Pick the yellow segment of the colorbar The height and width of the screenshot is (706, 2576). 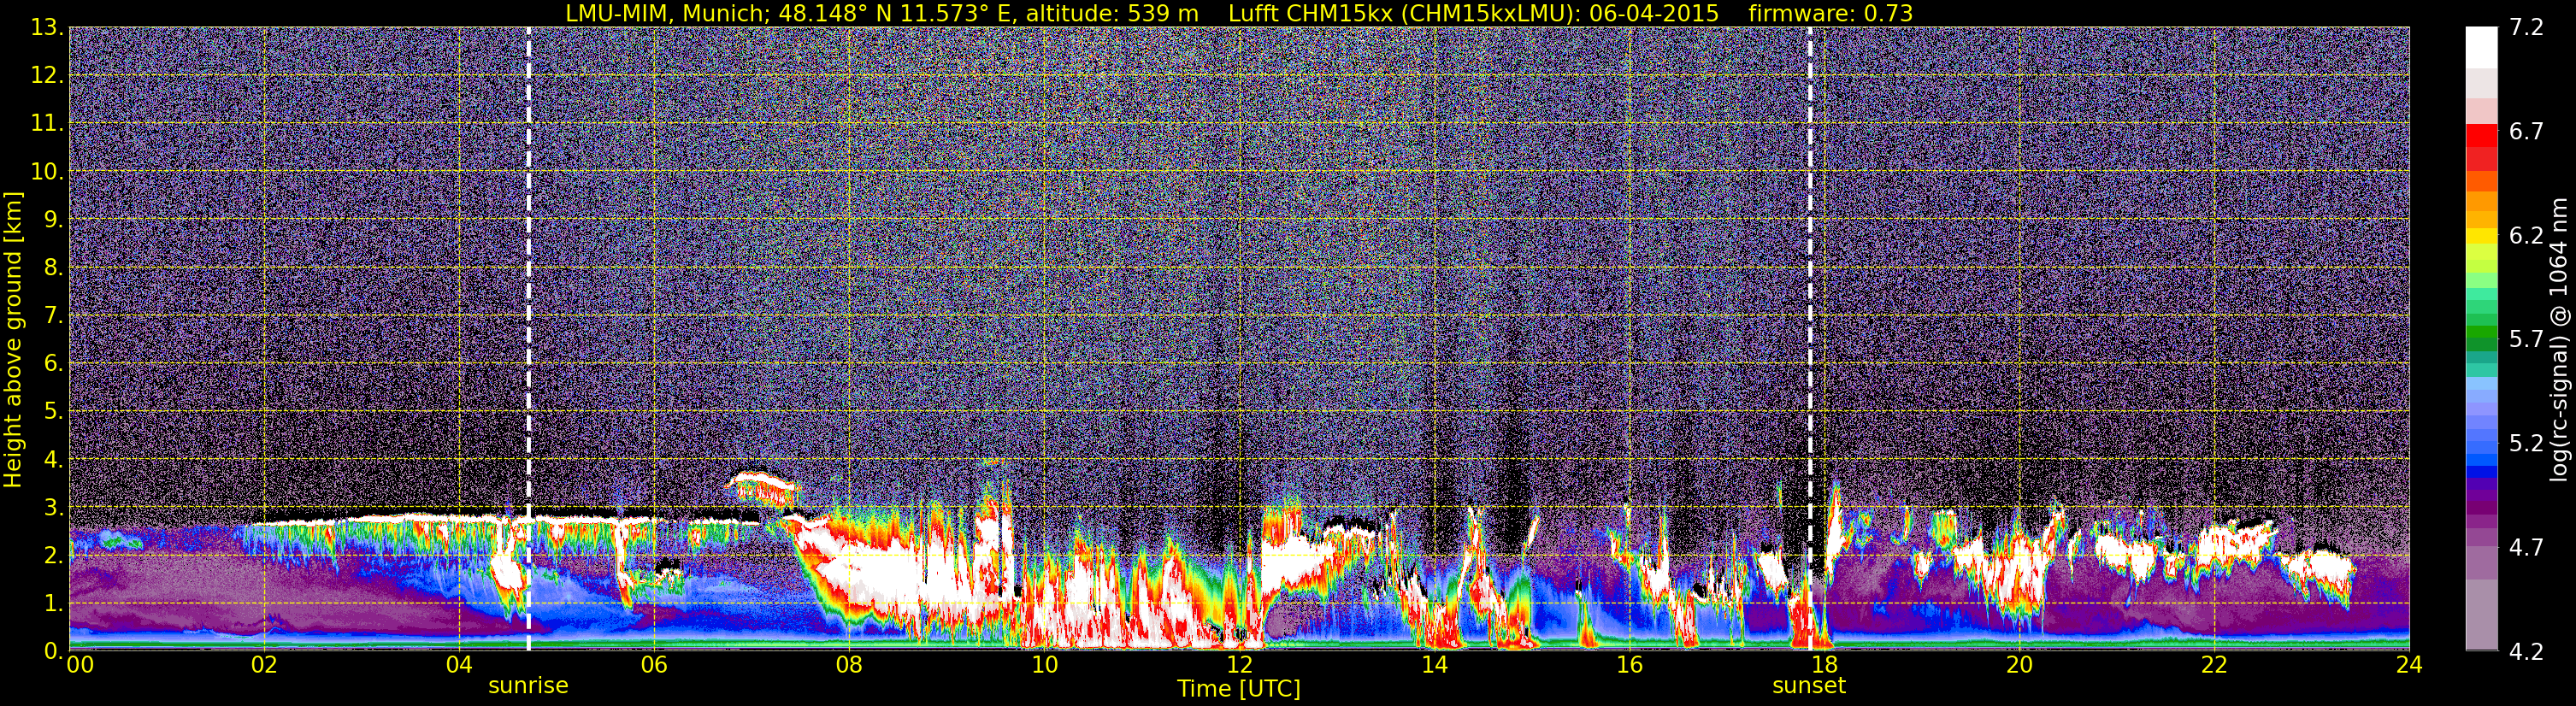tap(2481, 236)
